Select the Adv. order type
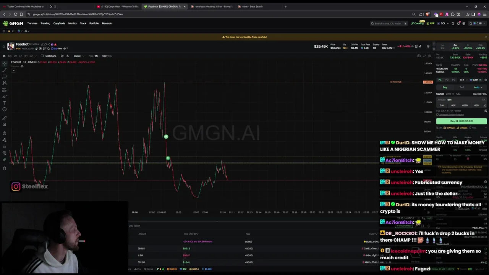The image size is (489, 275). pos(458,94)
